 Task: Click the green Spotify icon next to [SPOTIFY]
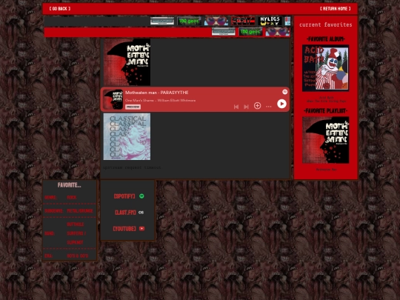(x=141, y=196)
